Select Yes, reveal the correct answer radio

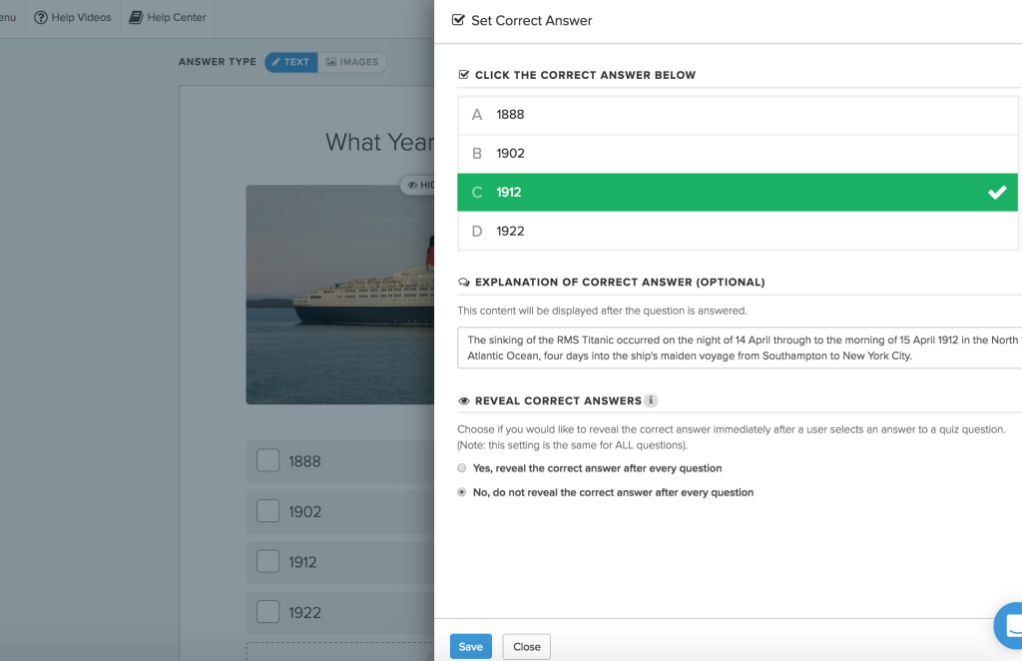pos(461,468)
